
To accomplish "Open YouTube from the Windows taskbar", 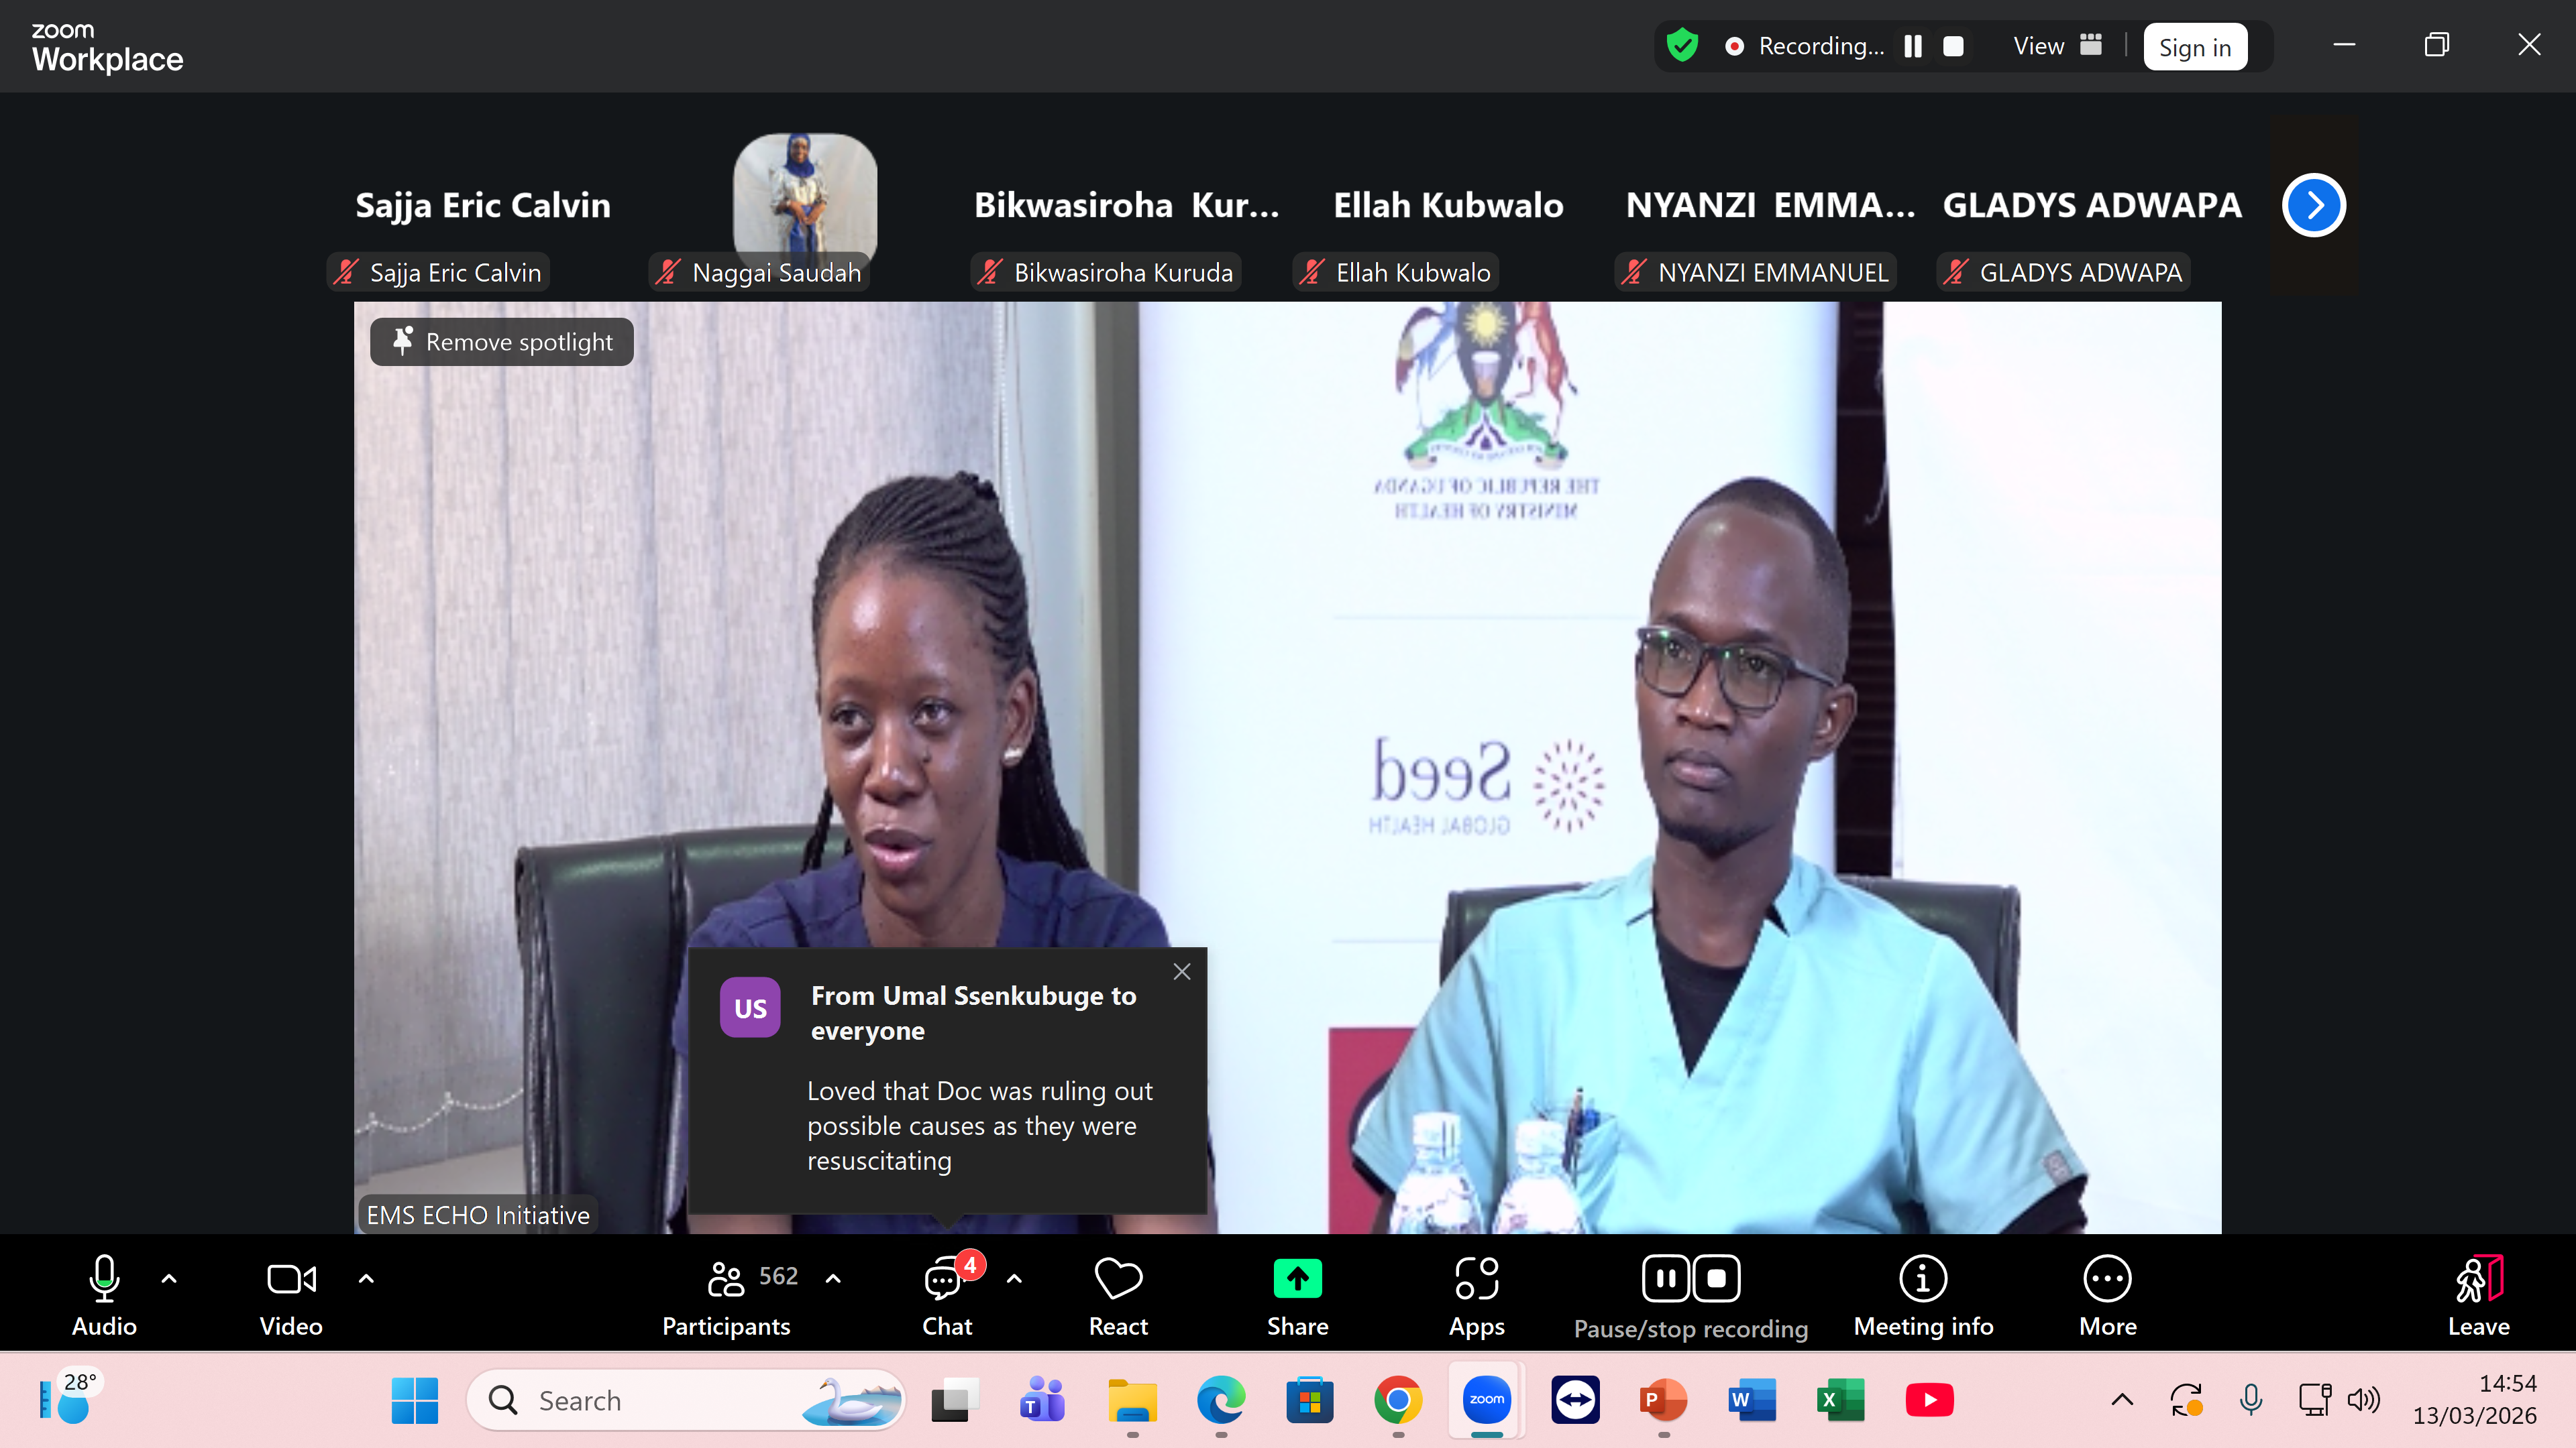I will click(1929, 1400).
